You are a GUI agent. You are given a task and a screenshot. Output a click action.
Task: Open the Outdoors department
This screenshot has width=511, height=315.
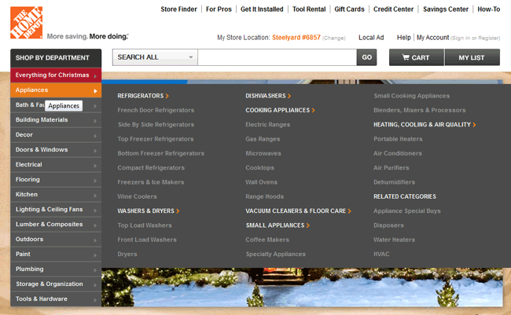click(56, 240)
